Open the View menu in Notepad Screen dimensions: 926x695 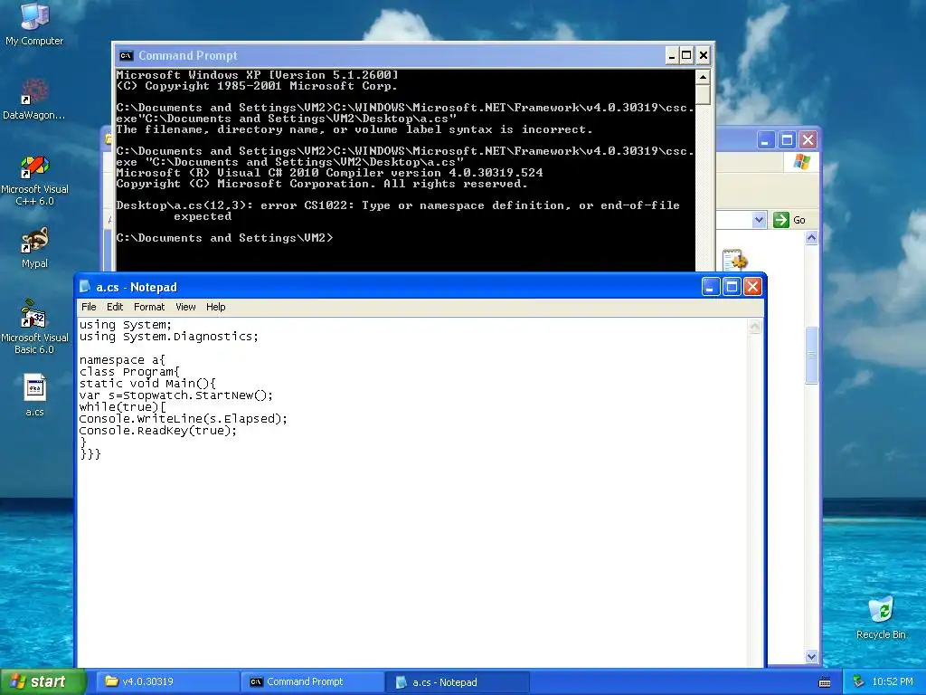[x=185, y=307]
